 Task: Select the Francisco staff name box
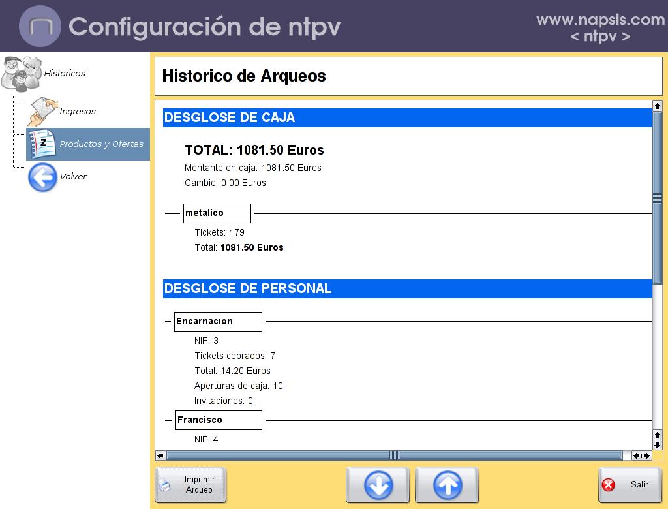pos(219,420)
